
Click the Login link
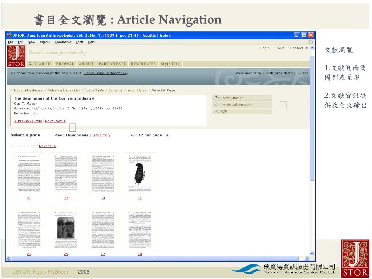click(265, 48)
